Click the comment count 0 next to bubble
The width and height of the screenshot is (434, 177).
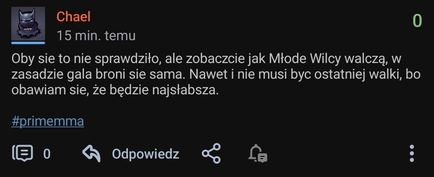[47, 154]
